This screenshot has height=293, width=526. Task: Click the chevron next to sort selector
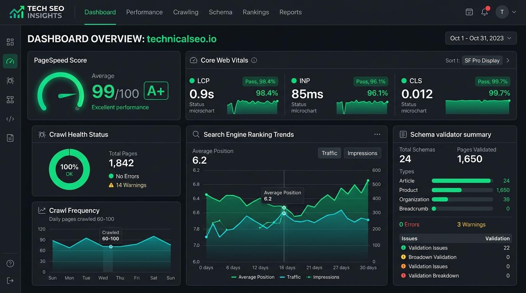pos(508,60)
